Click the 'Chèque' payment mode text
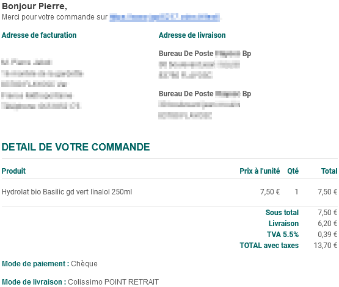This screenshot has width=339, height=287. (84, 264)
